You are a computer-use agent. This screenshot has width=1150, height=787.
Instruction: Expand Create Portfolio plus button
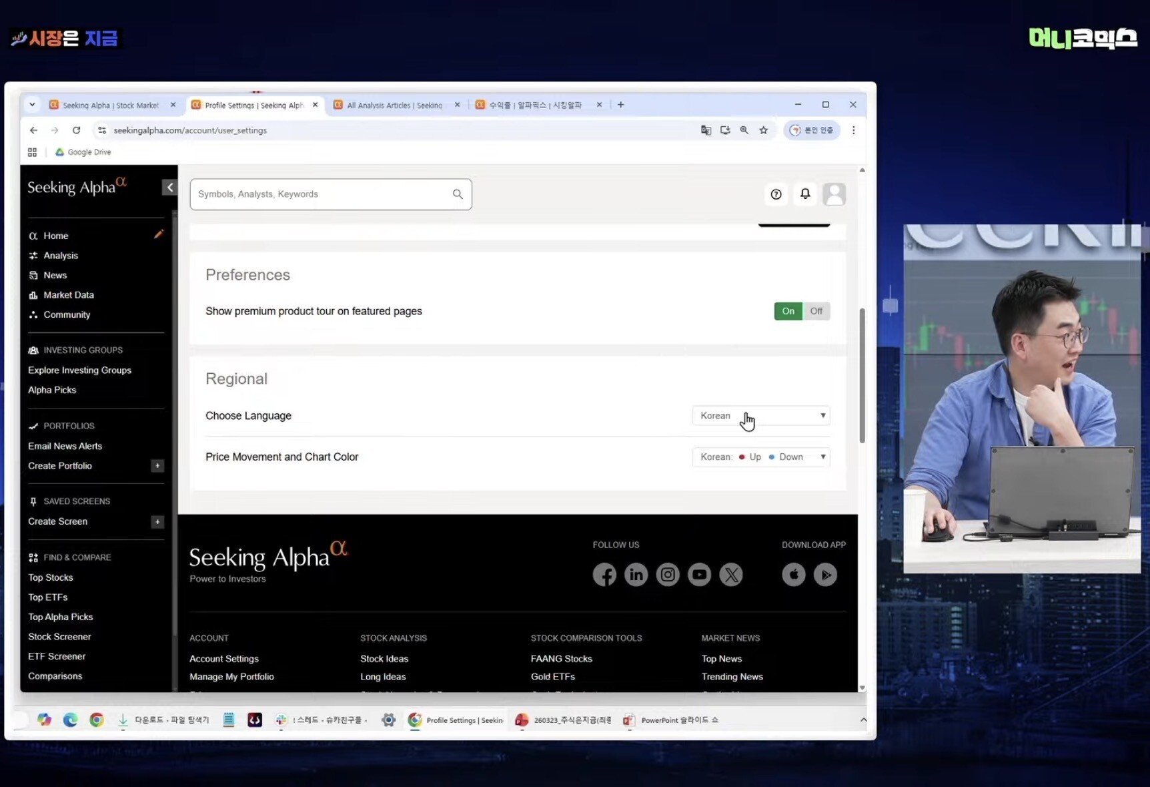157,466
